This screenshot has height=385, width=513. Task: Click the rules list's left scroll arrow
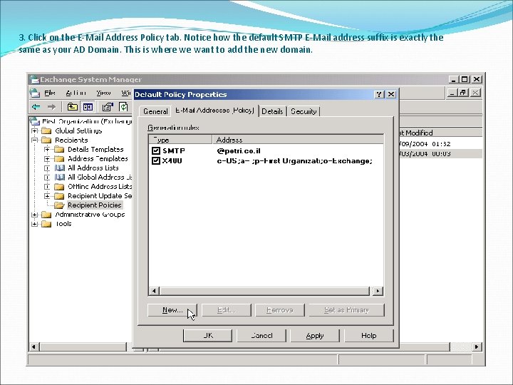154,291
